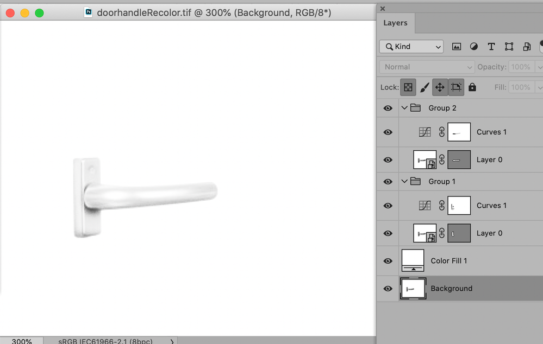Open the Kind filter dropdown
543x344 pixels.
[x=411, y=47]
